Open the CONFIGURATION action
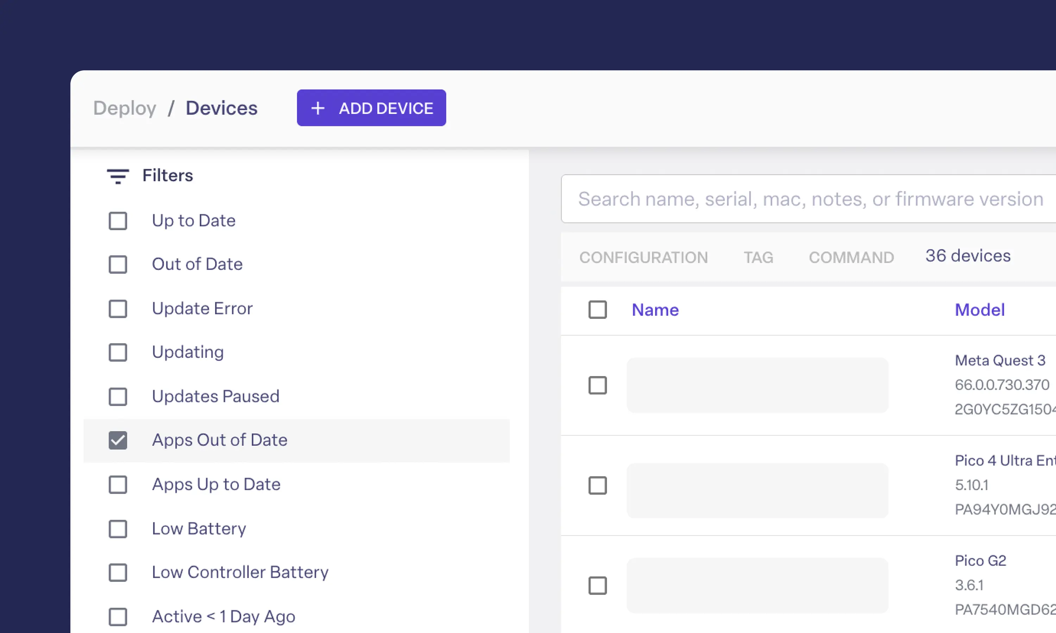Screen dimensions: 1056x633 pos(643,257)
